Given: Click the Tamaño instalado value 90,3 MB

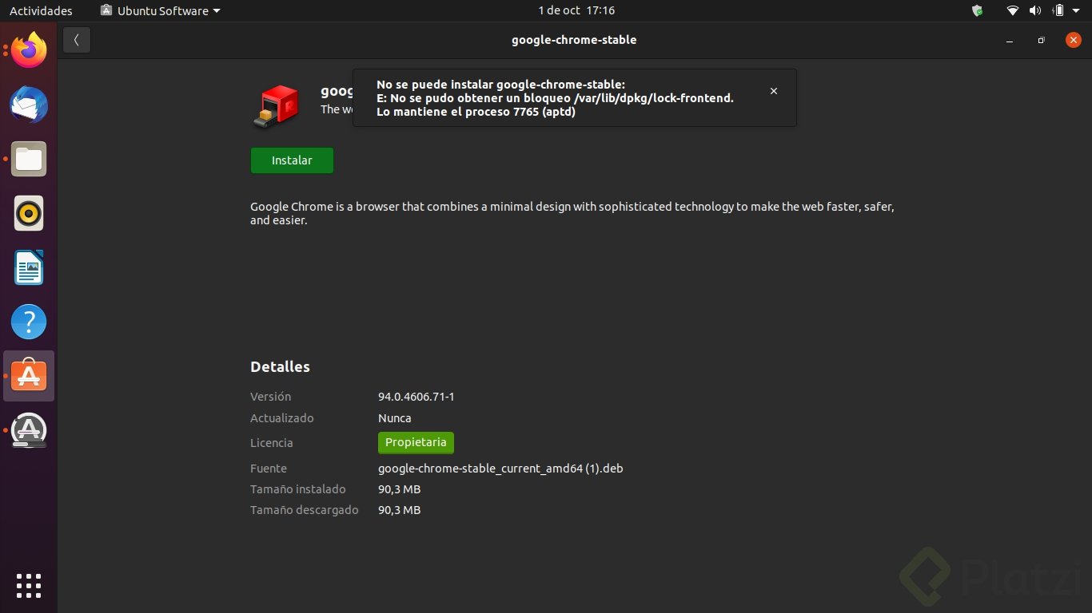Looking at the screenshot, I should tap(399, 489).
